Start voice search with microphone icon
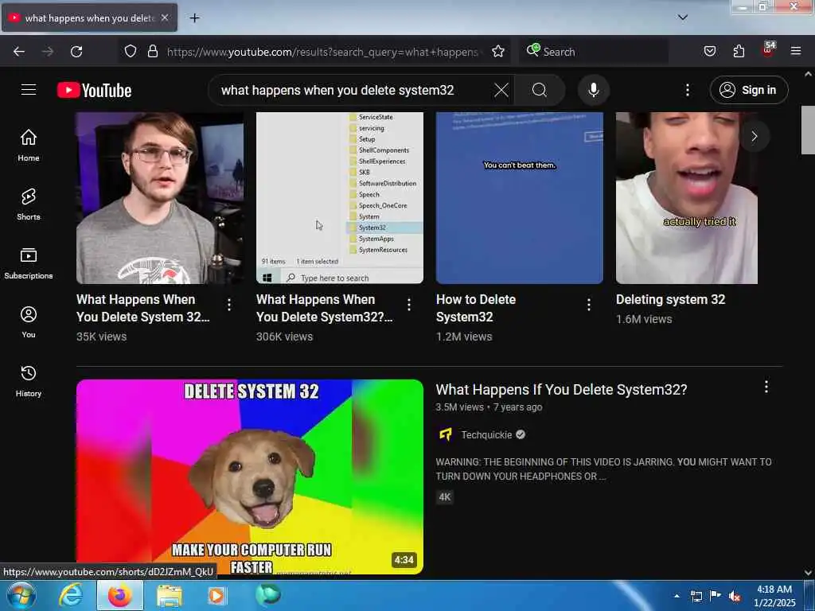This screenshot has height=611, width=815. 593,90
